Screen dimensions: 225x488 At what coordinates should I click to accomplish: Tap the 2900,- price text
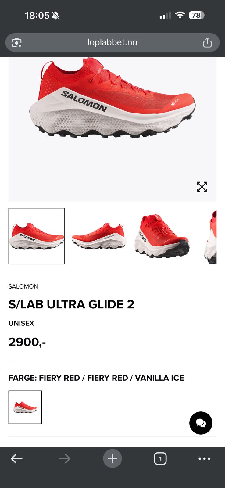pyautogui.click(x=27, y=342)
